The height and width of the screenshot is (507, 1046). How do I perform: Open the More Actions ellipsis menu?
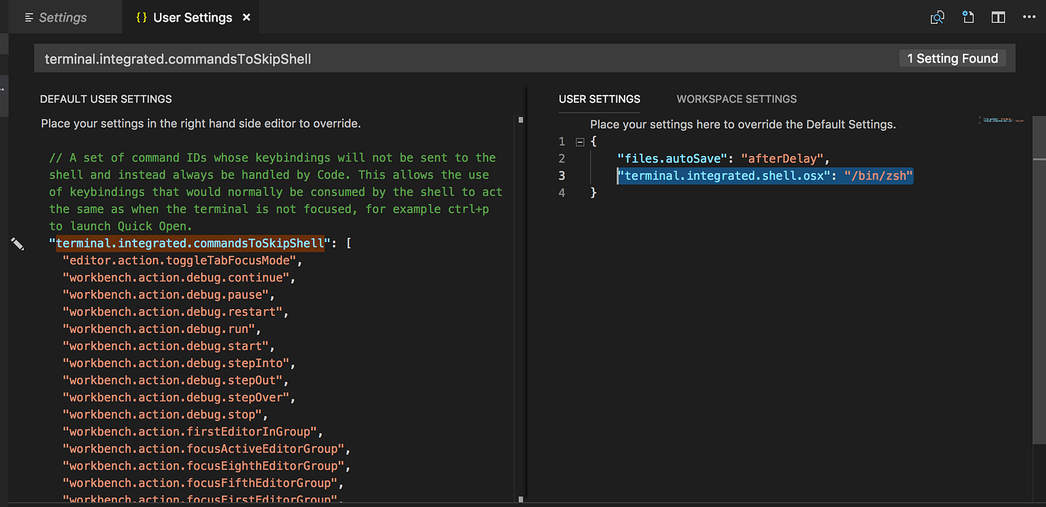[1029, 16]
